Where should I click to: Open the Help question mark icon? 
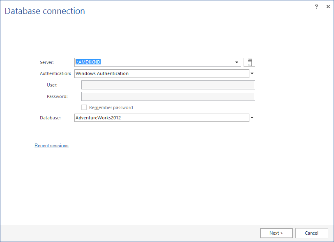(316, 7)
